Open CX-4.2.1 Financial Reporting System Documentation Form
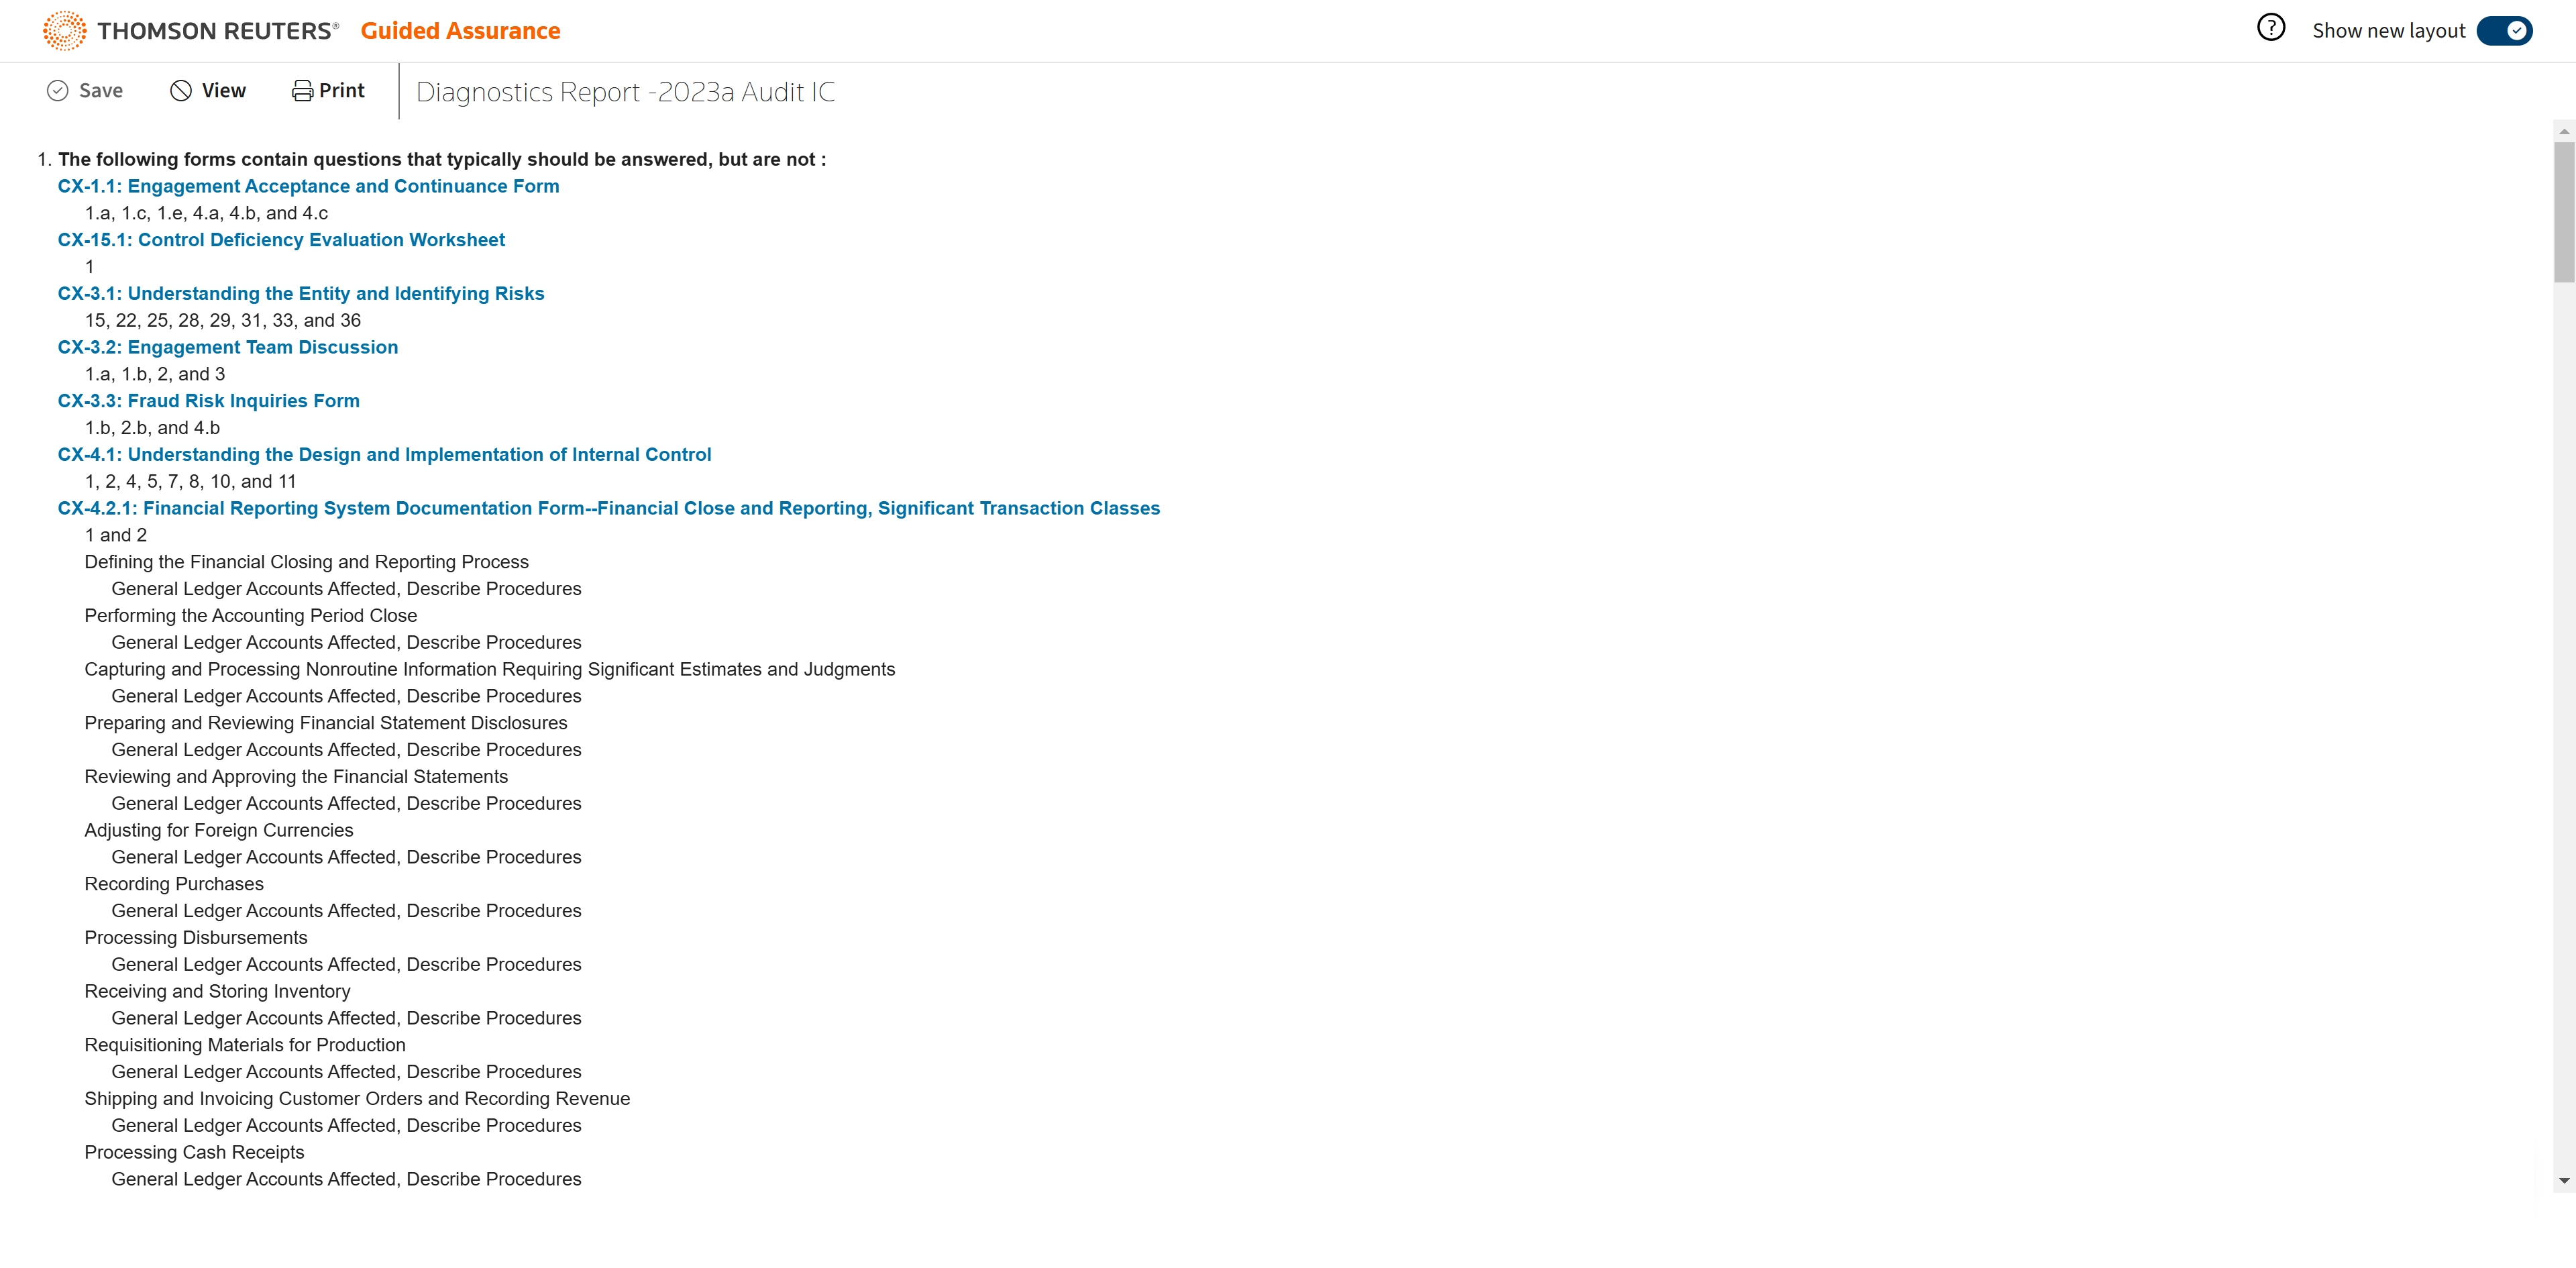The width and height of the screenshot is (2576, 1268). coord(608,508)
